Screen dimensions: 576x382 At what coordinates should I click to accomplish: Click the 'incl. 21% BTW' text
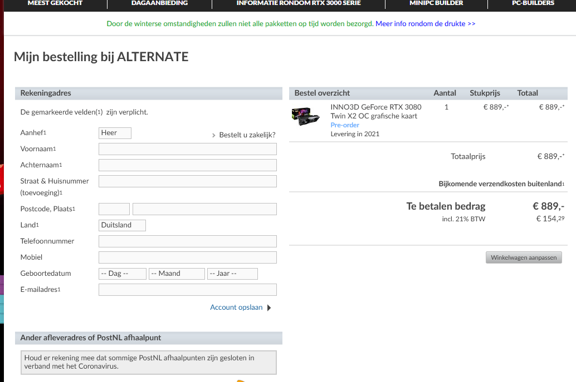coord(463,219)
